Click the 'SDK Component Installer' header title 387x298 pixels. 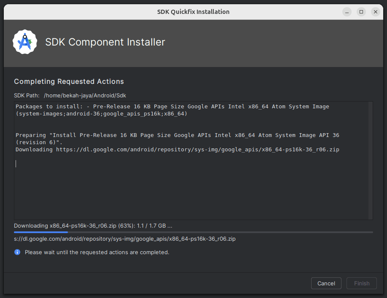pyautogui.click(x=105, y=42)
